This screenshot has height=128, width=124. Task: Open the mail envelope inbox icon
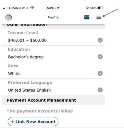pyautogui.click(x=87, y=17)
